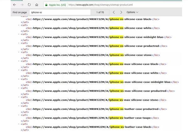
Task: Click the iphone-xs-silicone-case-stone URL text
Action: click(92, 55)
